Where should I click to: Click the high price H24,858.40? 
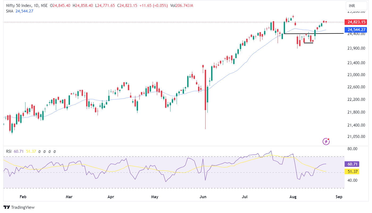pos(83,6)
